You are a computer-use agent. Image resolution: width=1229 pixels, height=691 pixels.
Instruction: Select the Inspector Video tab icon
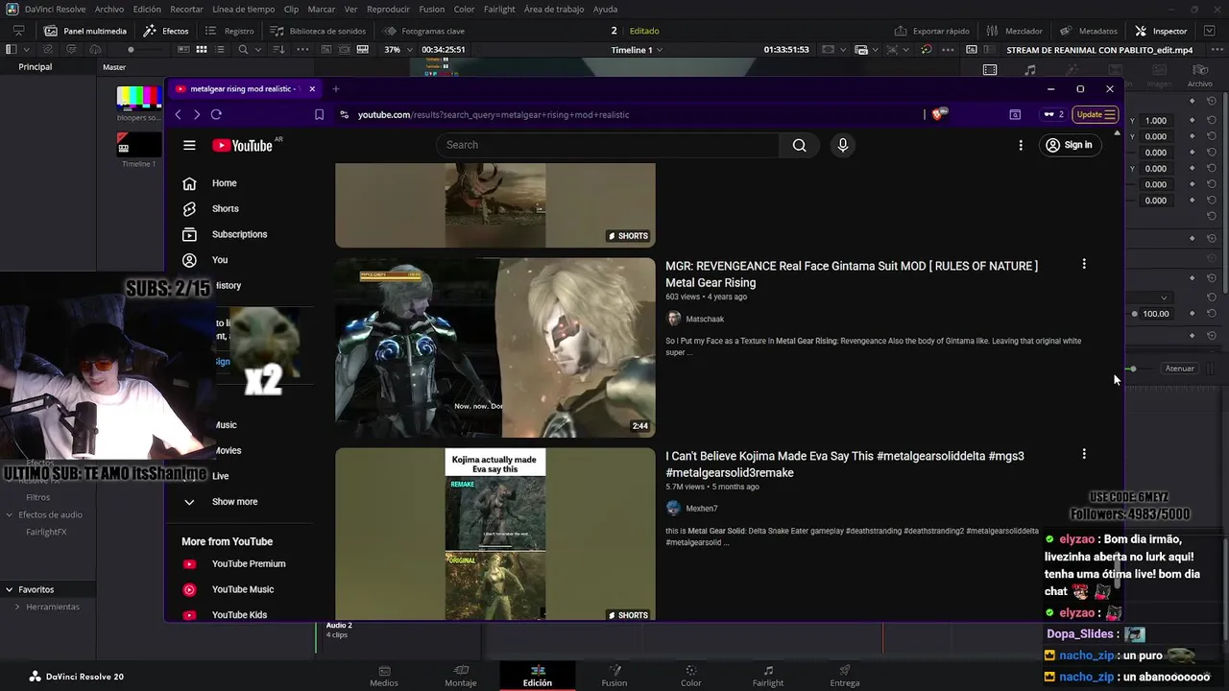coord(990,70)
